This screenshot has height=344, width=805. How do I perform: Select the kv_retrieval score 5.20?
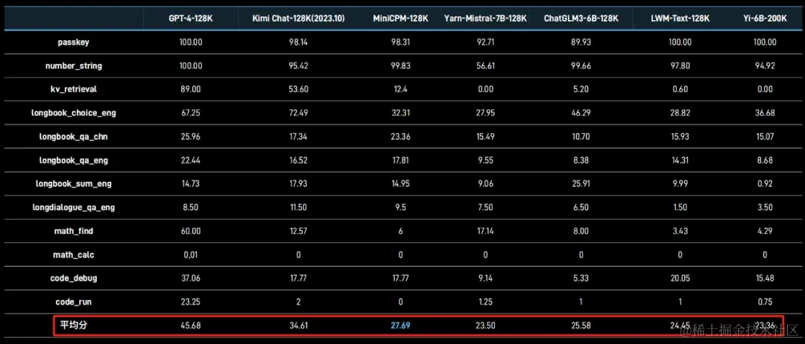coord(581,89)
